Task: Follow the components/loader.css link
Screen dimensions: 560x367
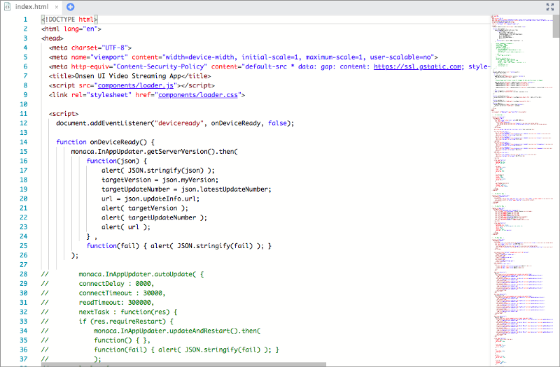Action: 198,95
